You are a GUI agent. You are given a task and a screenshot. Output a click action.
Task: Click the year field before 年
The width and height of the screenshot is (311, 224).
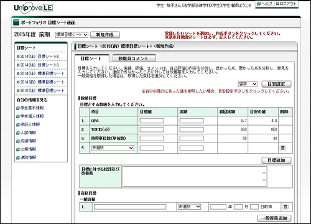click(x=218, y=207)
